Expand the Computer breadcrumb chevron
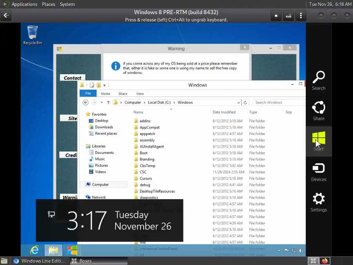 pyautogui.click(x=144, y=102)
